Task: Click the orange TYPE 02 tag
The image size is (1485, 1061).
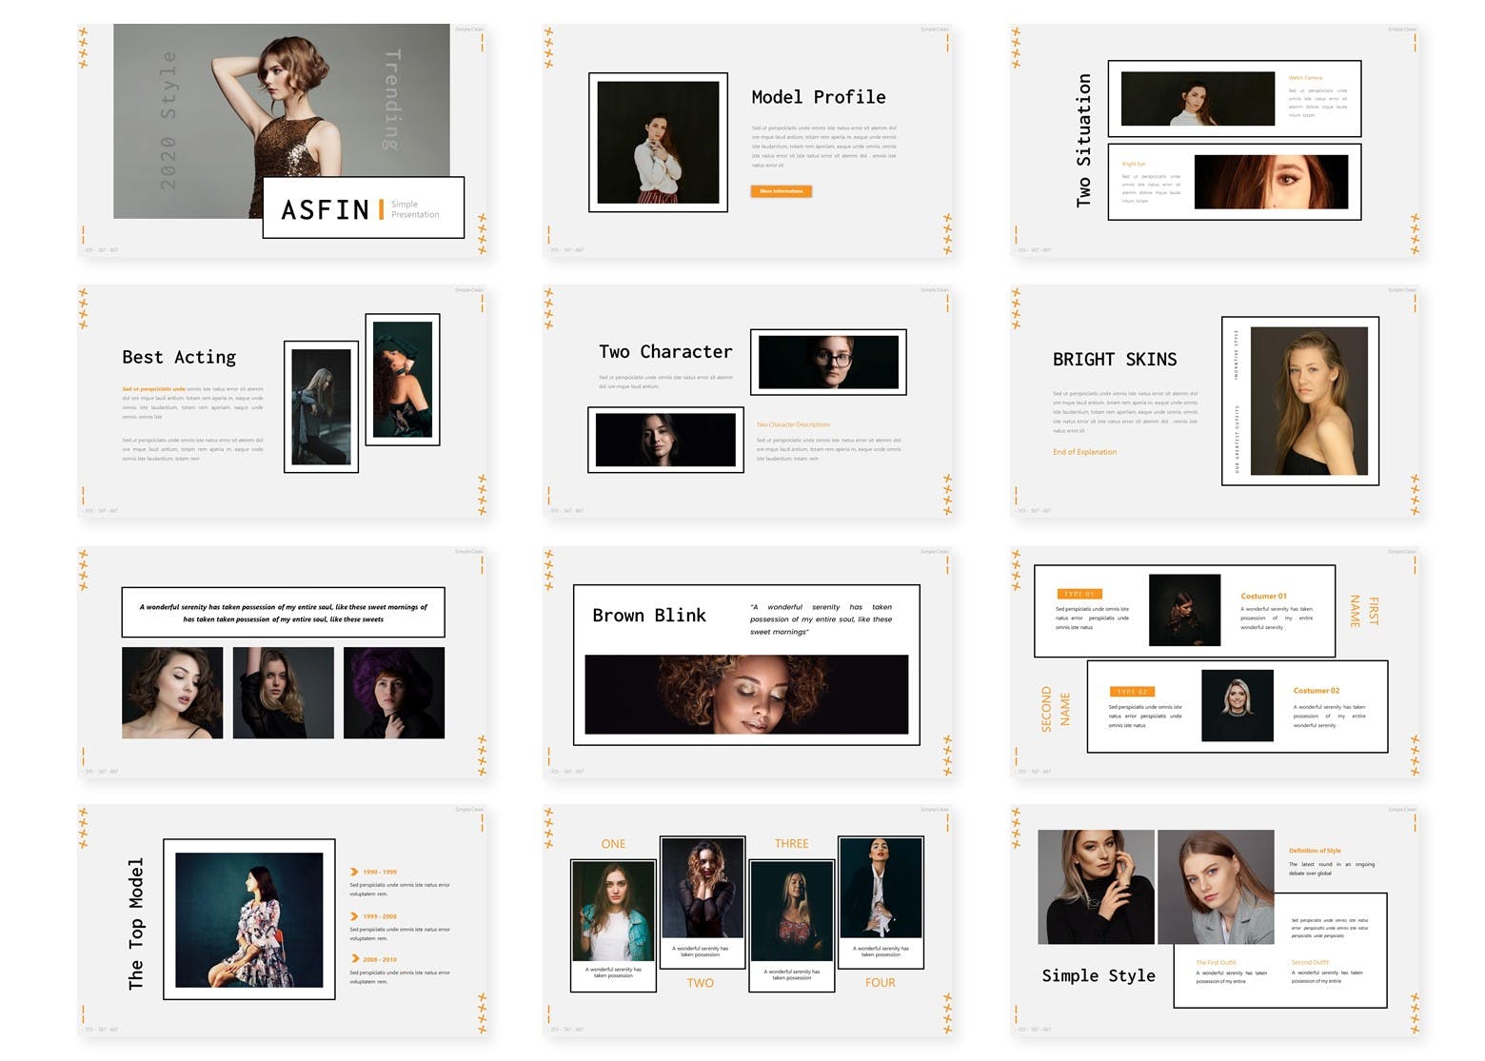Action: 1132,692
